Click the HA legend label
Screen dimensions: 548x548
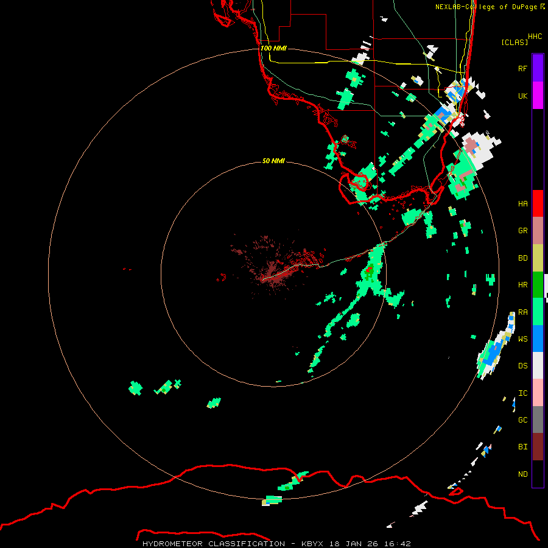(x=522, y=203)
